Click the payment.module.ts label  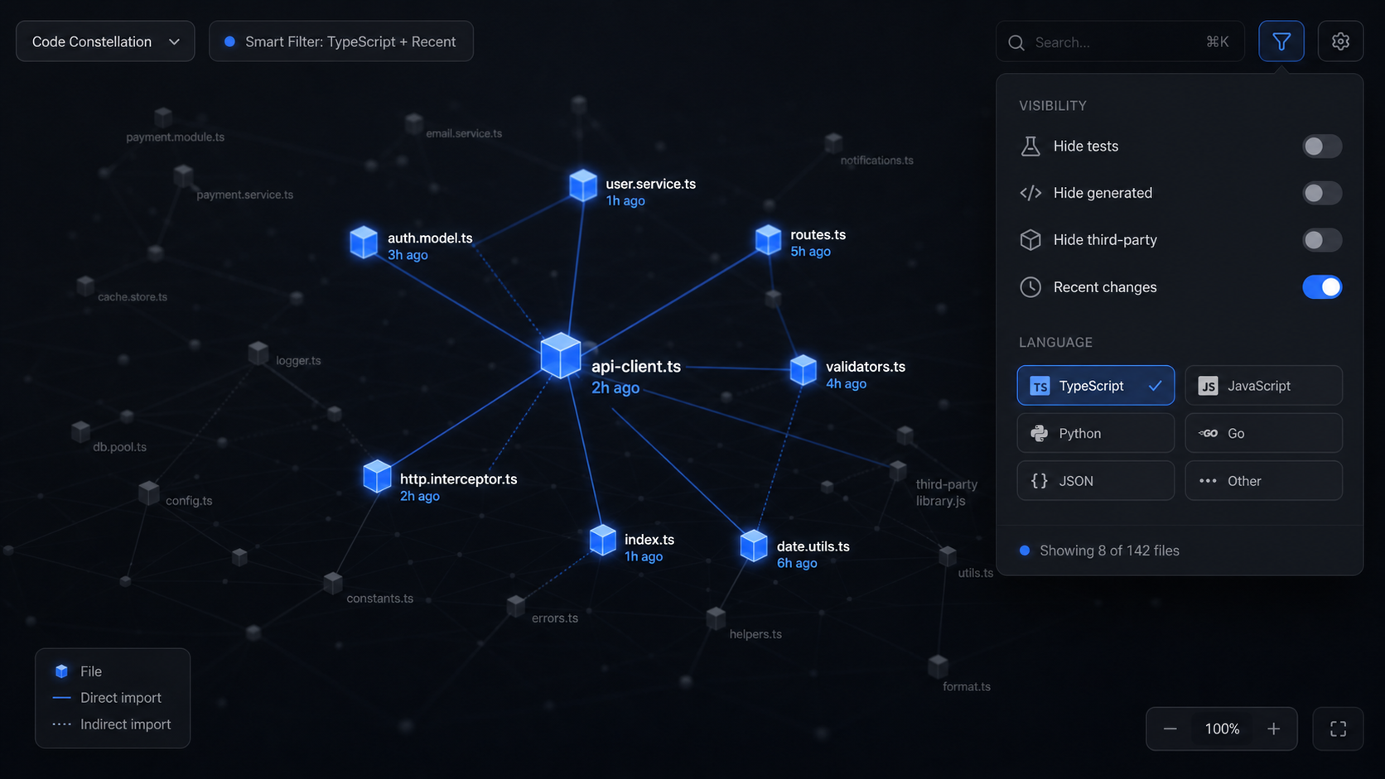(x=175, y=137)
